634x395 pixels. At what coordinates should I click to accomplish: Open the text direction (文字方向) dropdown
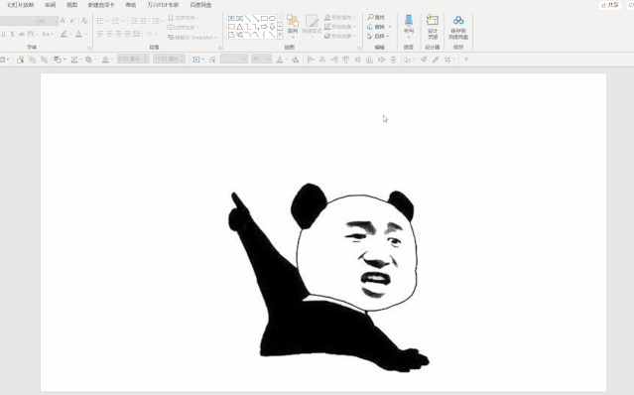coord(184,18)
